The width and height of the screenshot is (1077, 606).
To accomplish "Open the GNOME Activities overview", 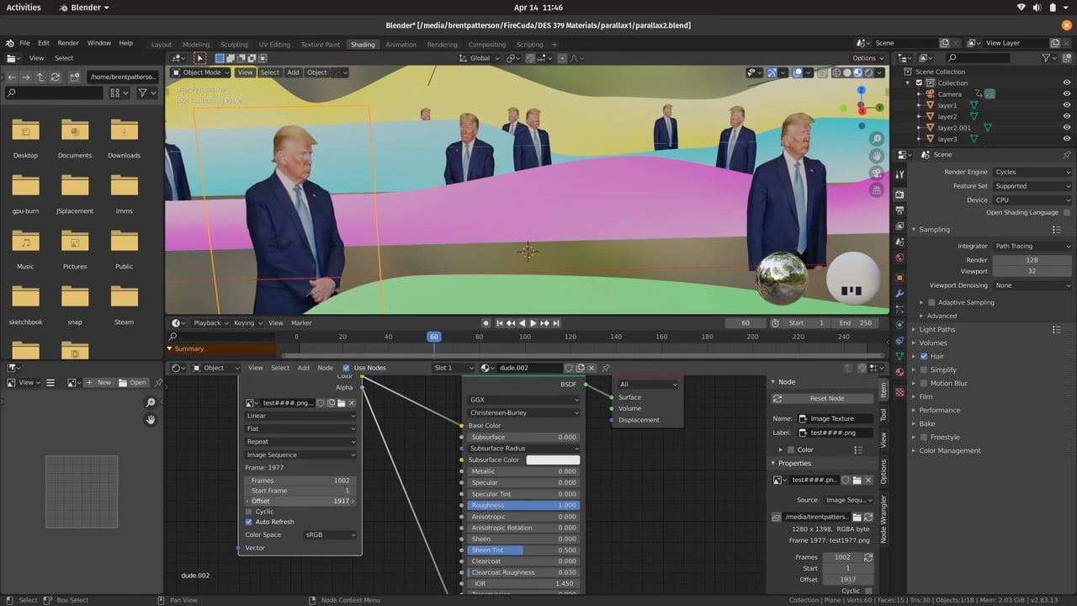I will [24, 8].
